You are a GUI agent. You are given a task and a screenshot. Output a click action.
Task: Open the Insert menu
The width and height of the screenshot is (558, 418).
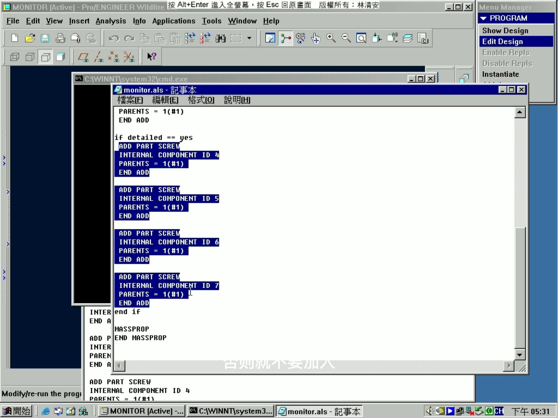[79, 21]
